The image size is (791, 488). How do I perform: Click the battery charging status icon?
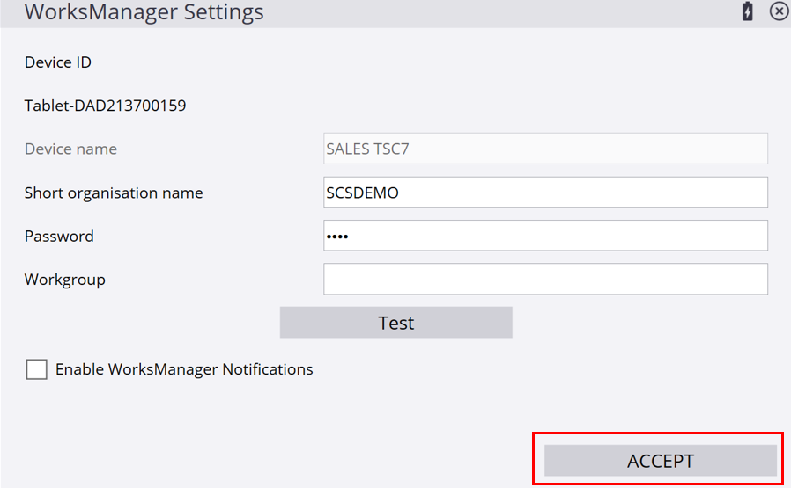(748, 11)
